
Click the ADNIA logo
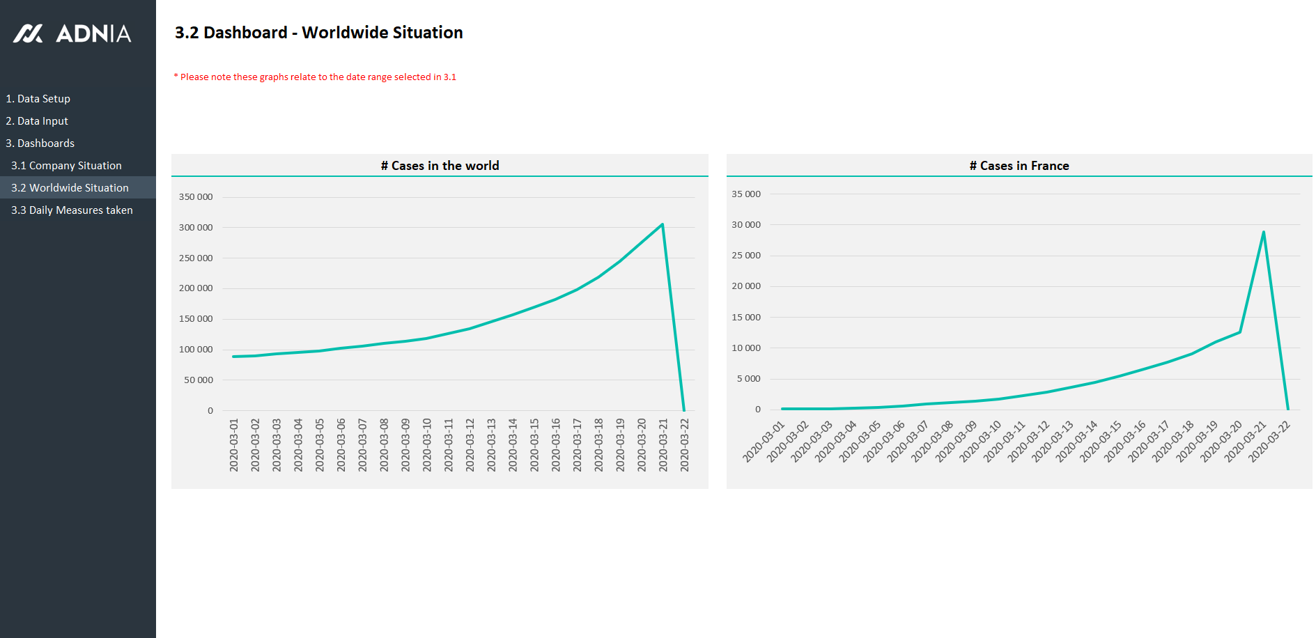(72, 33)
